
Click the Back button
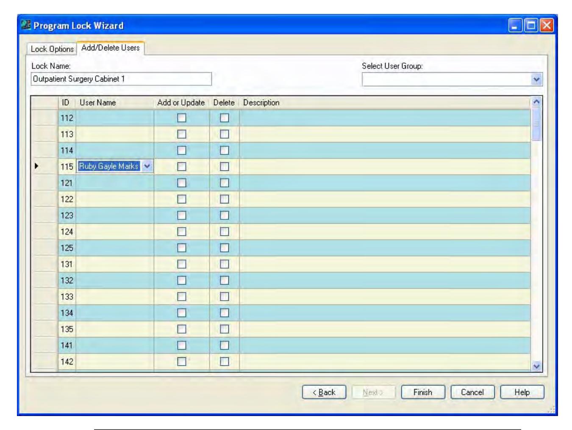(324, 392)
